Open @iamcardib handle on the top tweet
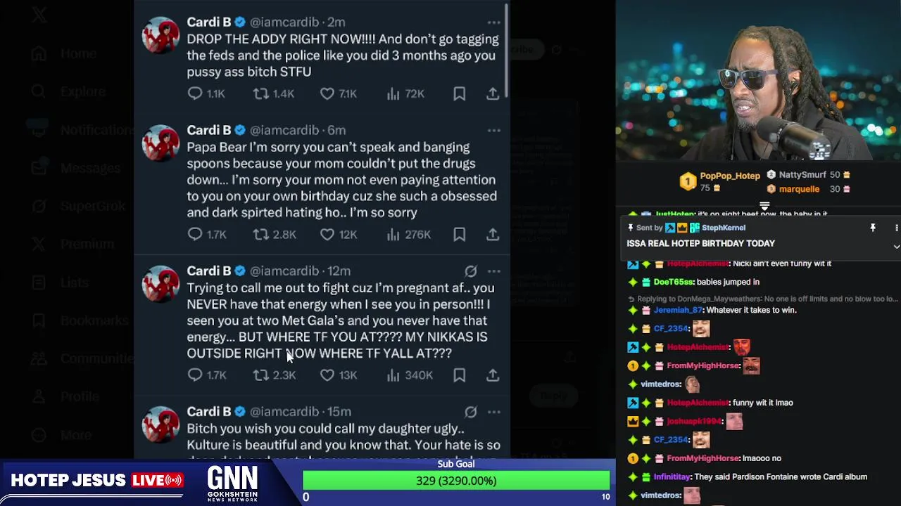The width and height of the screenshot is (901, 506). click(x=284, y=22)
